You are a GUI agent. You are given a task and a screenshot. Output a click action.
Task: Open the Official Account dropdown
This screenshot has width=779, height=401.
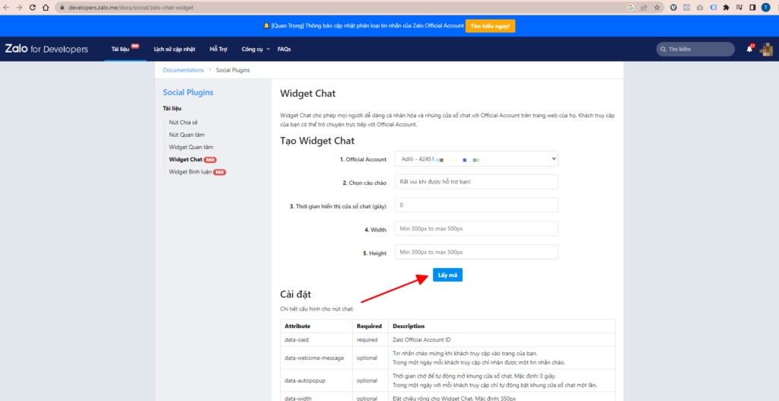[x=476, y=159]
